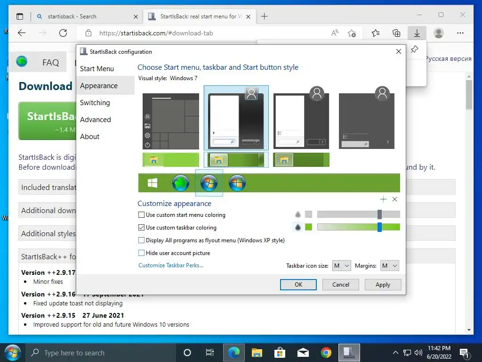Viewport: 482px width, 362px height.
Task: Select the Windows 7 orb start button
Action: pos(209,183)
